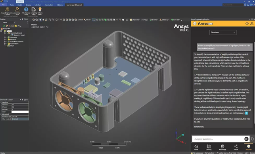The width and height of the screenshot is (255, 154).
Task: Switch to the Automation ribbon tab
Action: 49,5
